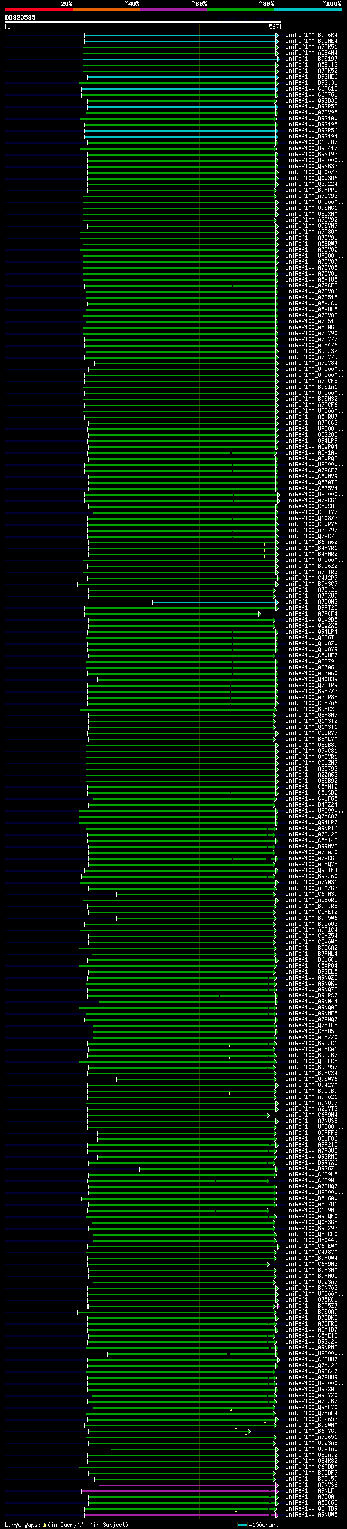This screenshot has height=1529, width=347.
Task: Select the UniRef100_B9GJ31 label
Action: (311, 82)
